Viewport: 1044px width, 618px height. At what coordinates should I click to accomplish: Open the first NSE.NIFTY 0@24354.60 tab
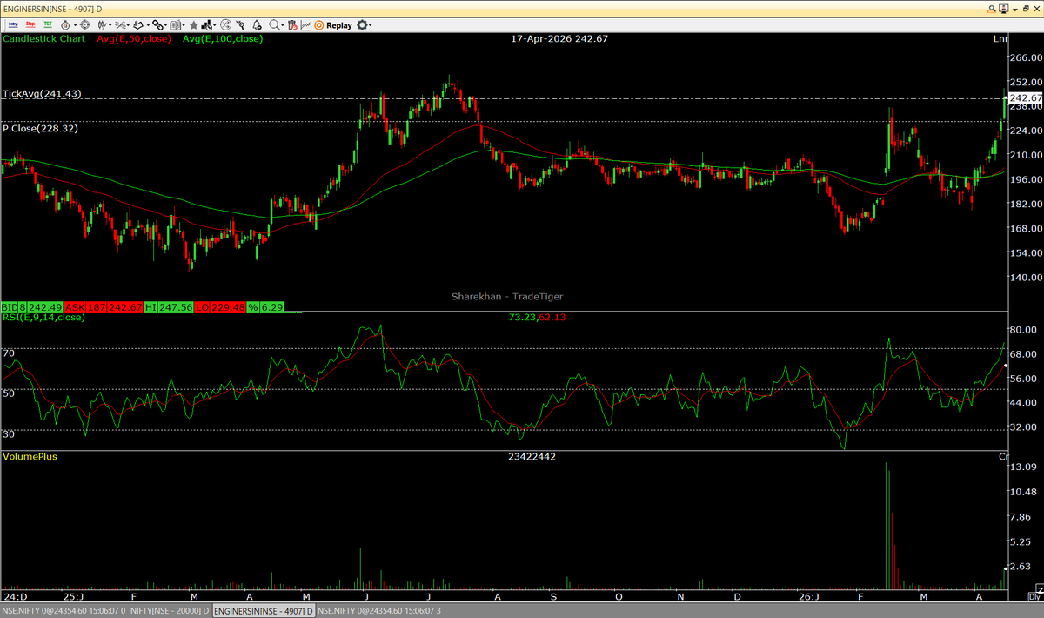63,611
